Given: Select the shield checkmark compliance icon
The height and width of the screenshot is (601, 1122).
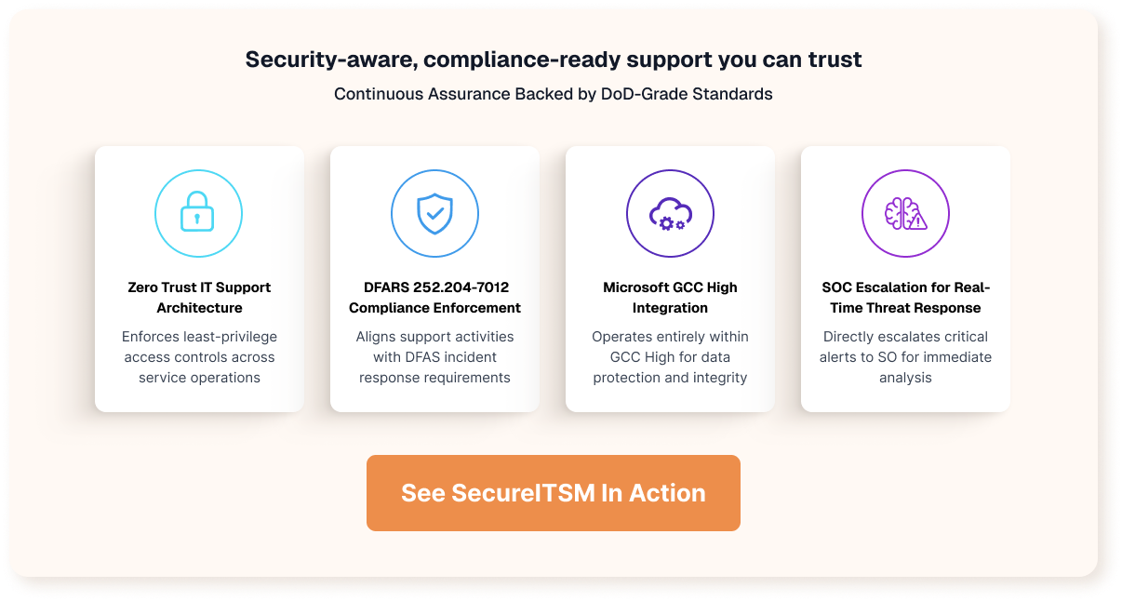Looking at the screenshot, I should (434, 213).
